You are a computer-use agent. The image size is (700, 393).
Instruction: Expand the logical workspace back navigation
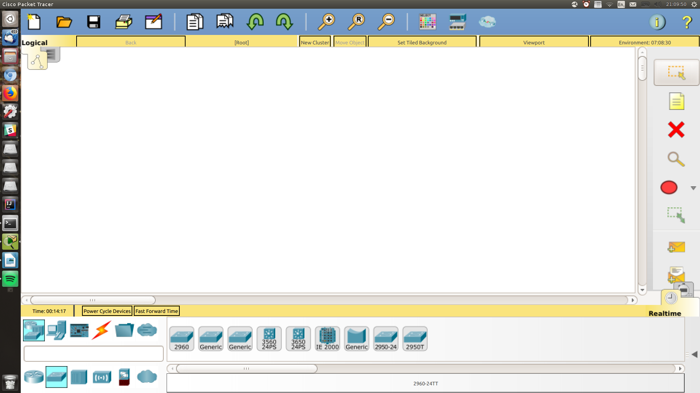[130, 42]
